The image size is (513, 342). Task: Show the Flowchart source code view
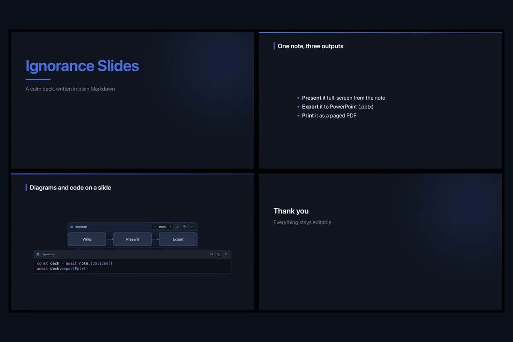tap(192, 227)
